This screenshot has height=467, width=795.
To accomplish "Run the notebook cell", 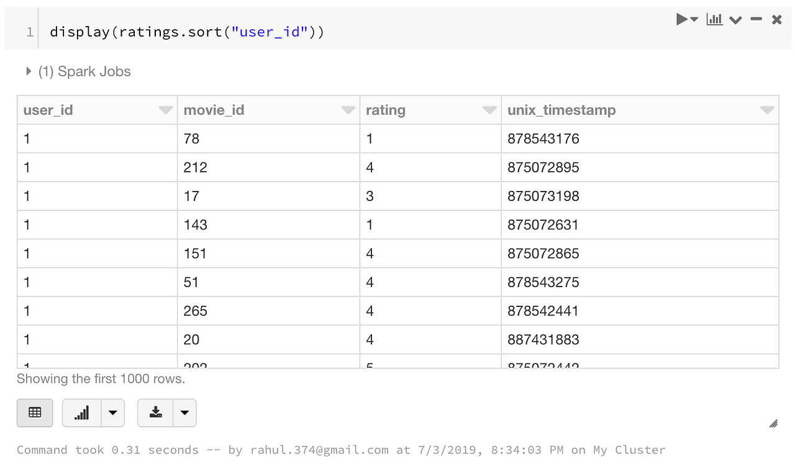I will click(681, 19).
